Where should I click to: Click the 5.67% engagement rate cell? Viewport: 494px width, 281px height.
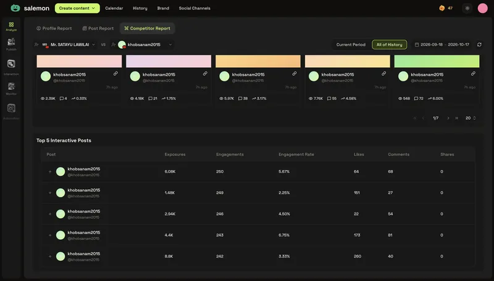284,171
